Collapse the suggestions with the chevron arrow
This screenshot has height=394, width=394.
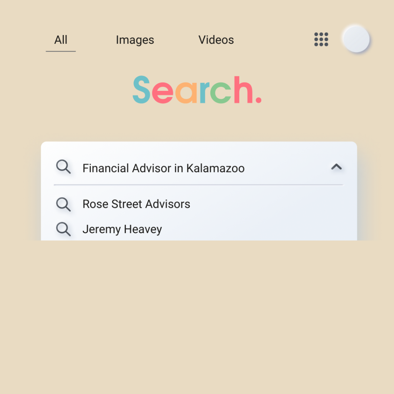pyautogui.click(x=336, y=167)
